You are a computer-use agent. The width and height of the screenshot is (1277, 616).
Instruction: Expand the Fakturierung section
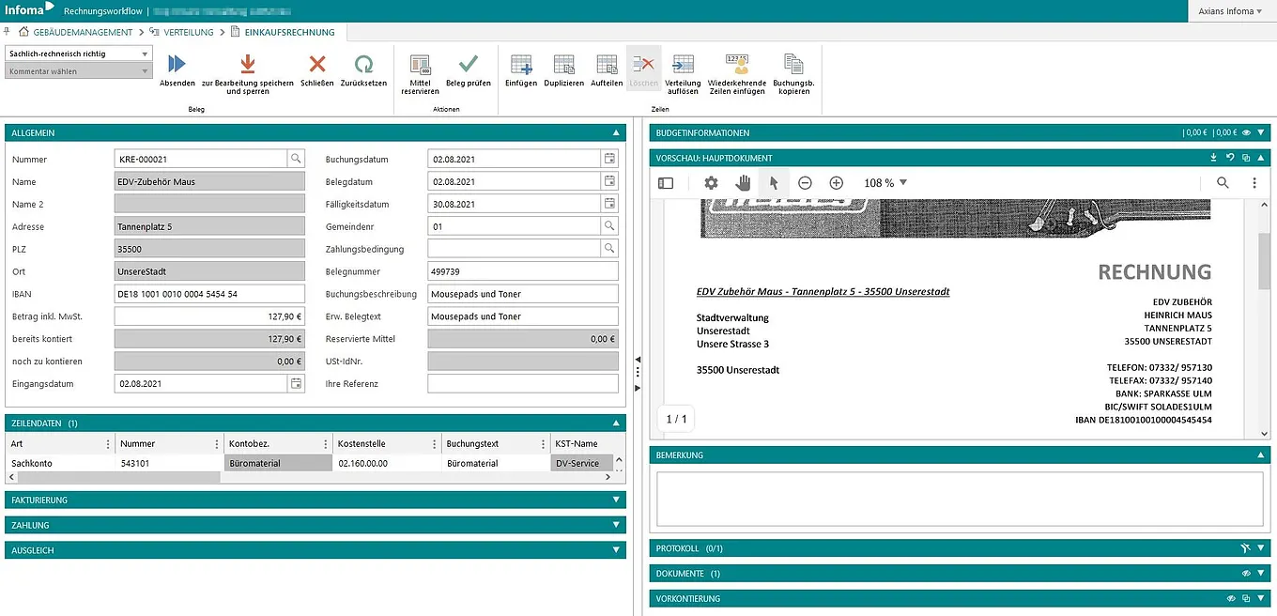click(x=616, y=500)
